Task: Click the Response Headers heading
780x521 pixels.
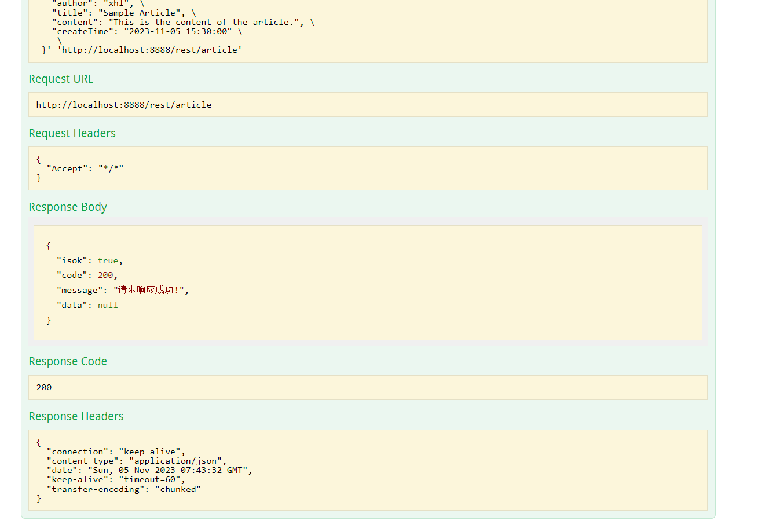Action: click(x=76, y=417)
